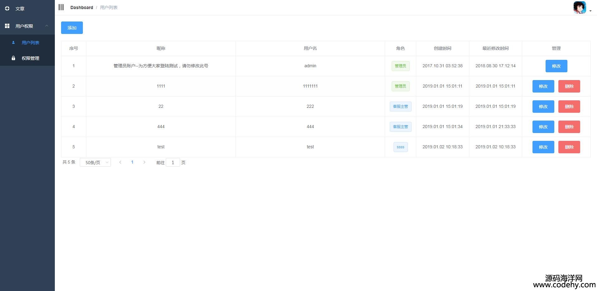The height and width of the screenshot is (291, 597).
Task: Click 修改 for the row with nickname 444
Action: click(x=543, y=127)
